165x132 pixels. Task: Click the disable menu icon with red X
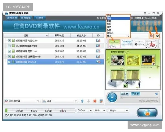pos(151,36)
